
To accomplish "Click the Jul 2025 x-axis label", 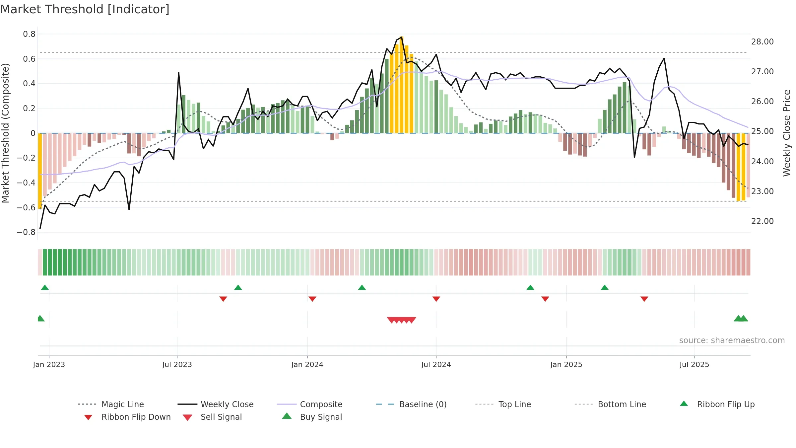I will 695,364.
